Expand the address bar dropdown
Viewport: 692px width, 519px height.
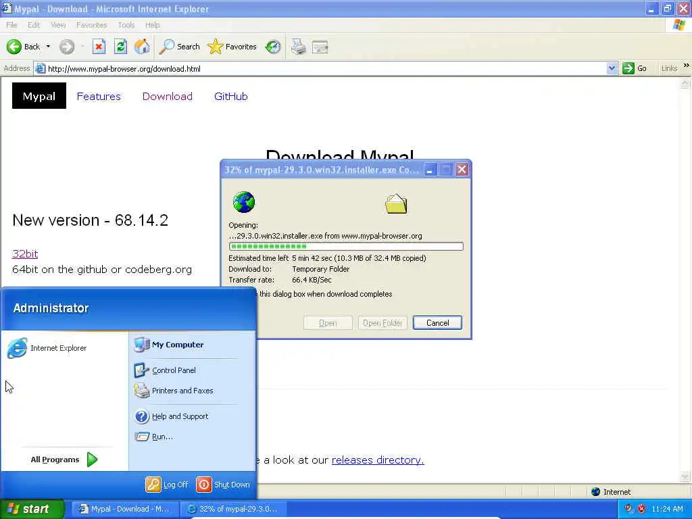pos(612,68)
